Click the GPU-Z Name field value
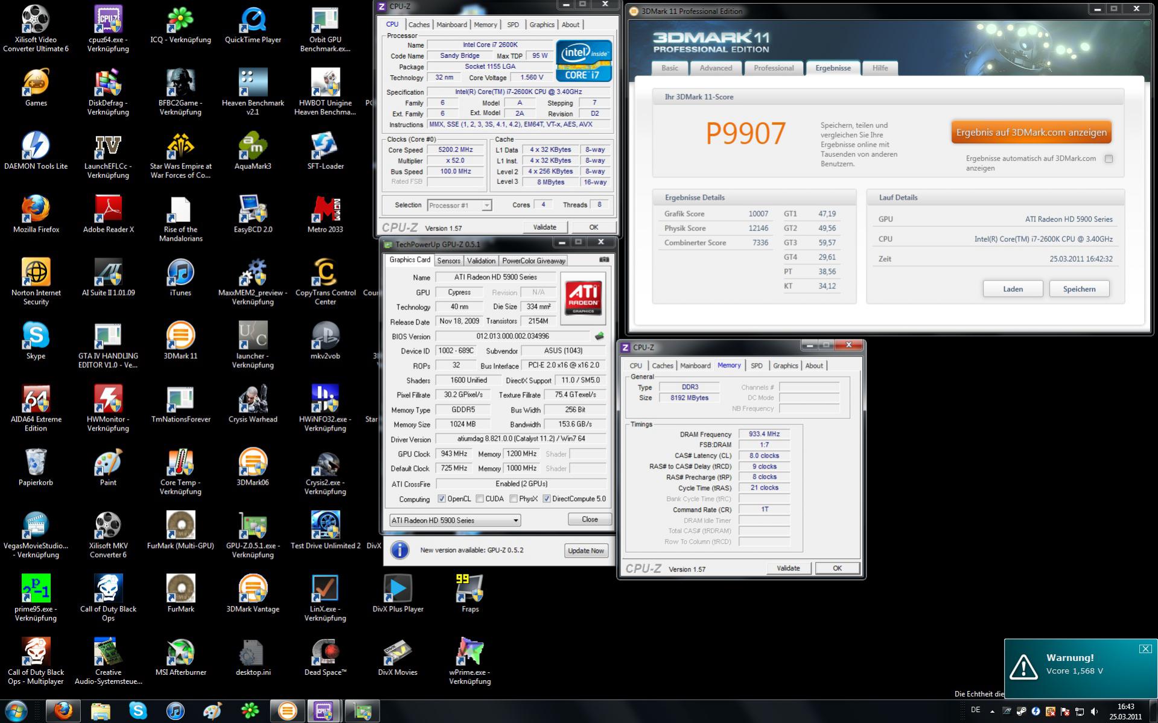1158x723 pixels. click(495, 277)
